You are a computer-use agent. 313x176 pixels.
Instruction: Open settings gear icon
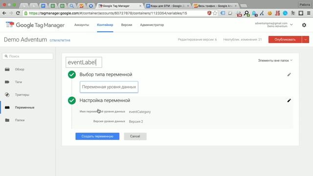(x=304, y=25)
